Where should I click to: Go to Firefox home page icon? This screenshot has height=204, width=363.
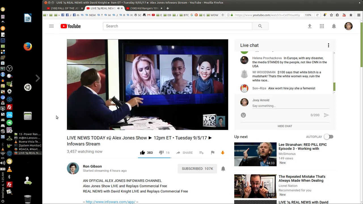(x=351, y=15)
